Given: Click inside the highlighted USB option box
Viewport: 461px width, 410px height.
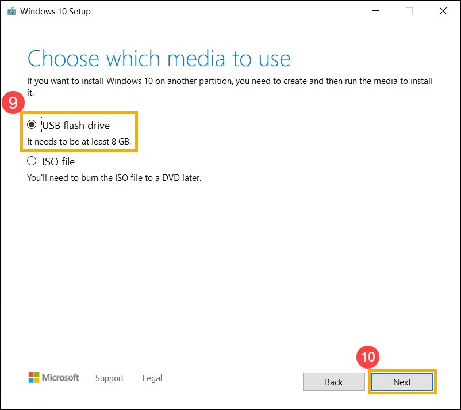Looking at the screenshot, I should tap(79, 131).
